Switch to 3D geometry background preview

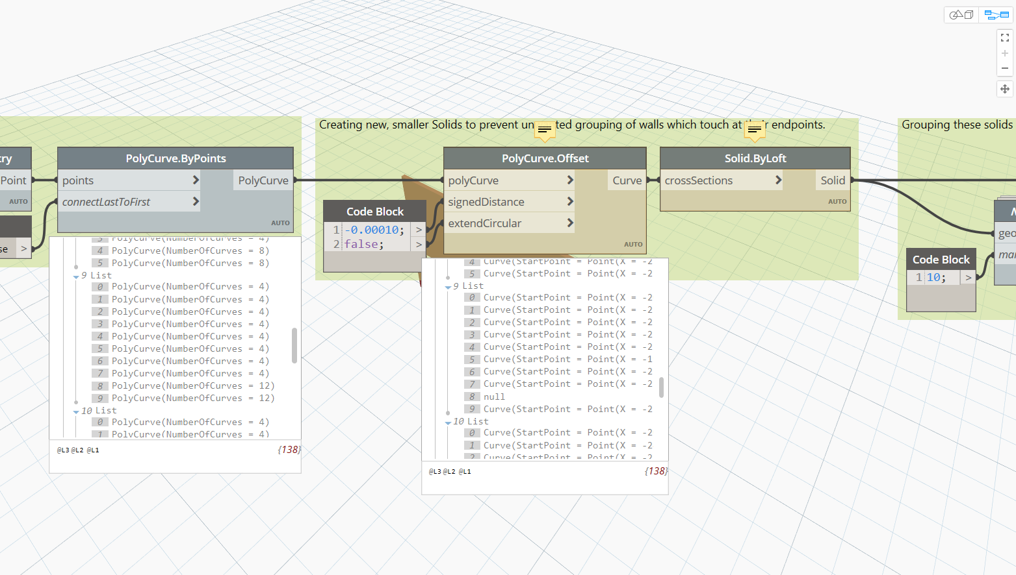click(x=961, y=14)
